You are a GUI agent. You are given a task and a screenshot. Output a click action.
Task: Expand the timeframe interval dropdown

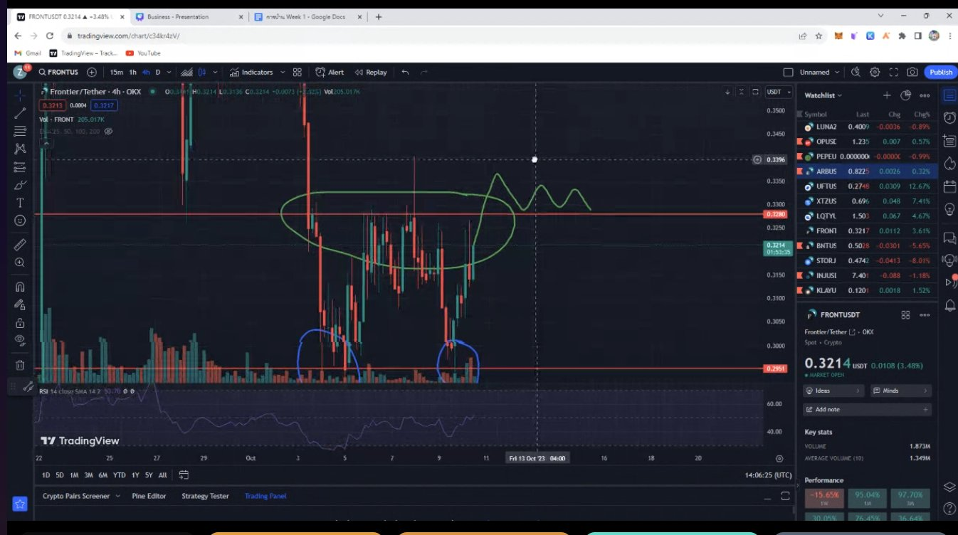pyautogui.click(x=170, y=72)
